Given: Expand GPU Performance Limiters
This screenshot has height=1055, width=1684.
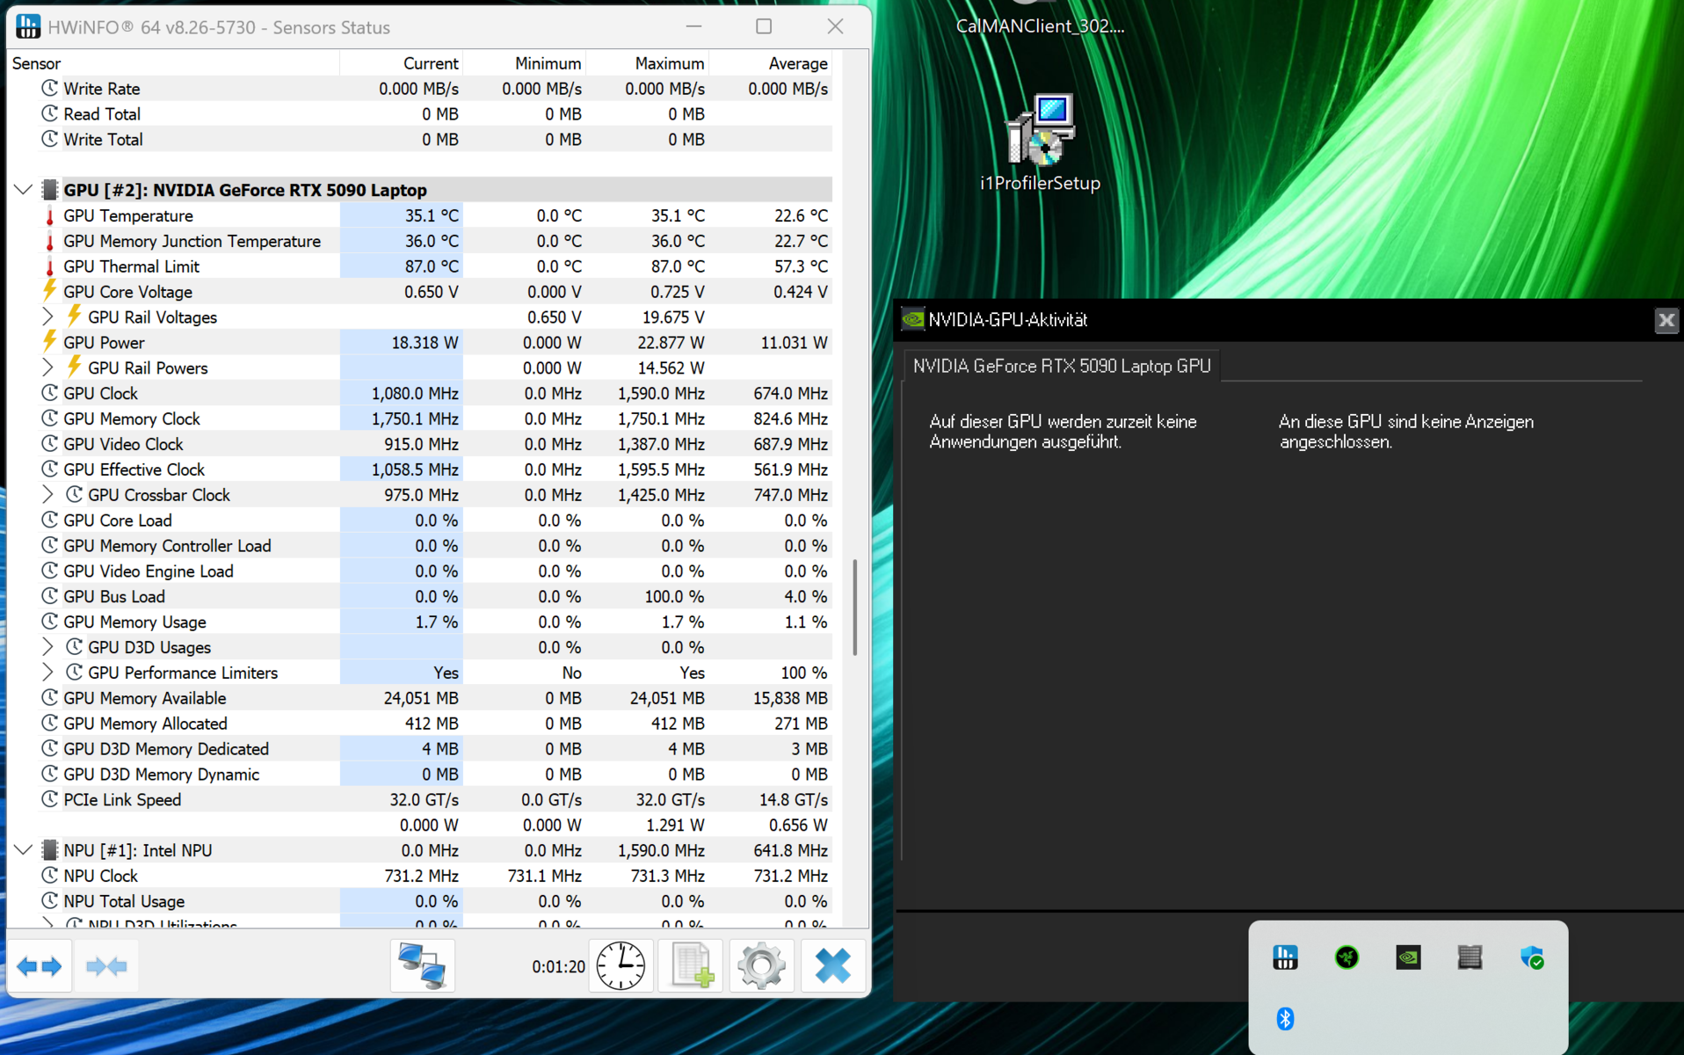Looking at the screenshot, I should click(x=47, y=673).
